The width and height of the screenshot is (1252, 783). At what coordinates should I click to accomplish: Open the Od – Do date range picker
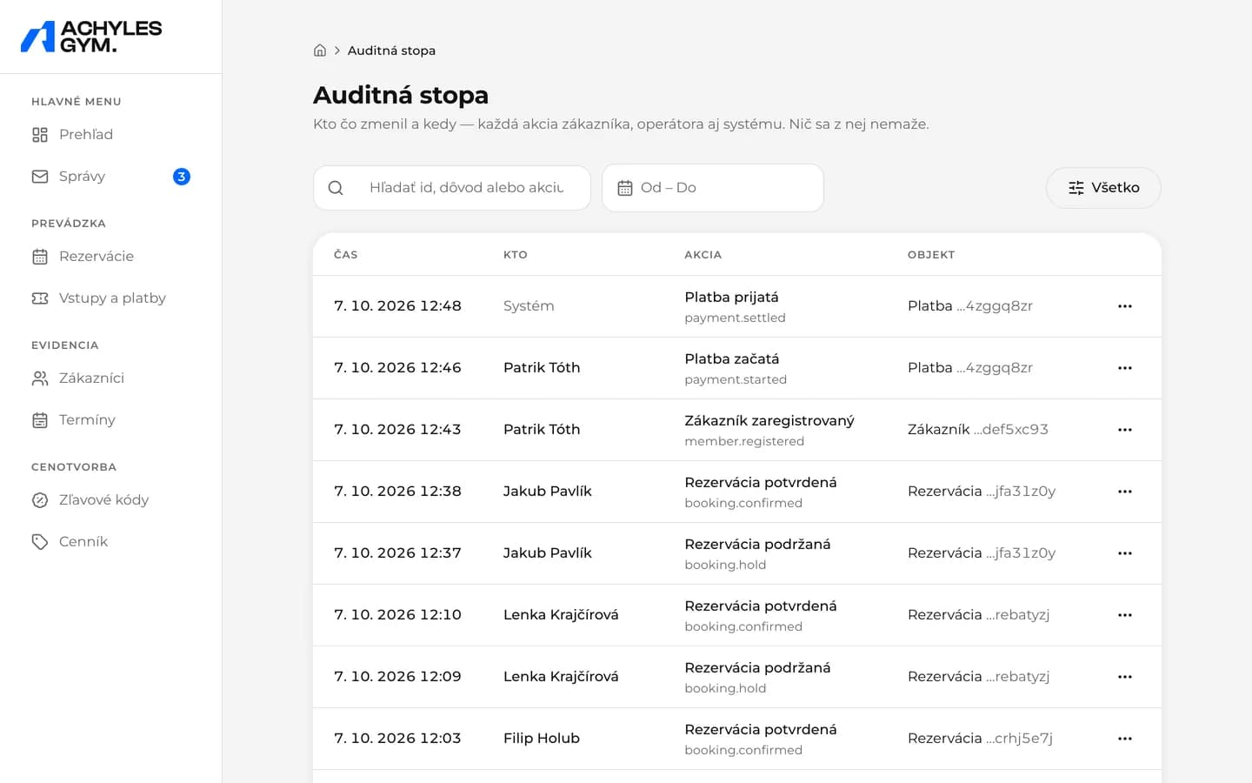(x=713, y=188)
